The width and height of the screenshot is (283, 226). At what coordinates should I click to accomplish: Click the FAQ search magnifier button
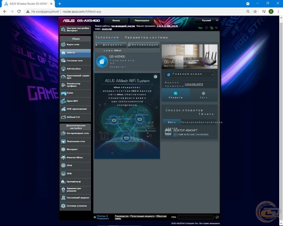click(x=217, y=217)
